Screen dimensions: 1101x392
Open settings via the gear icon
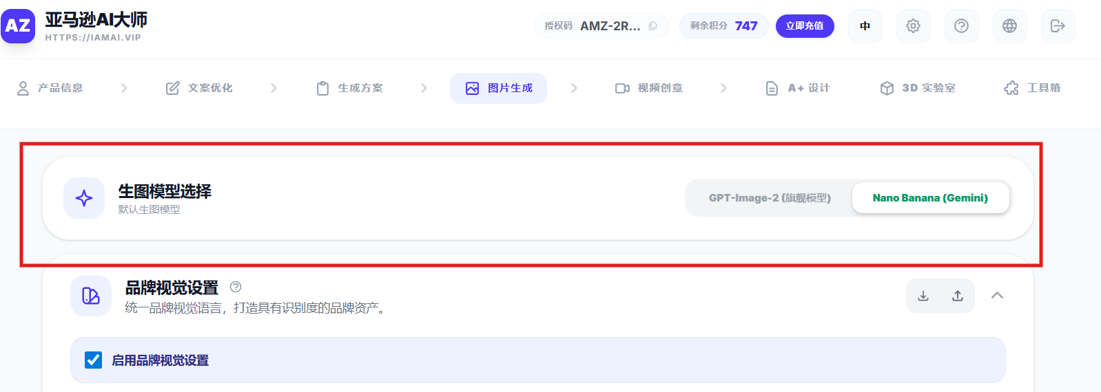(x=913, y=26)
